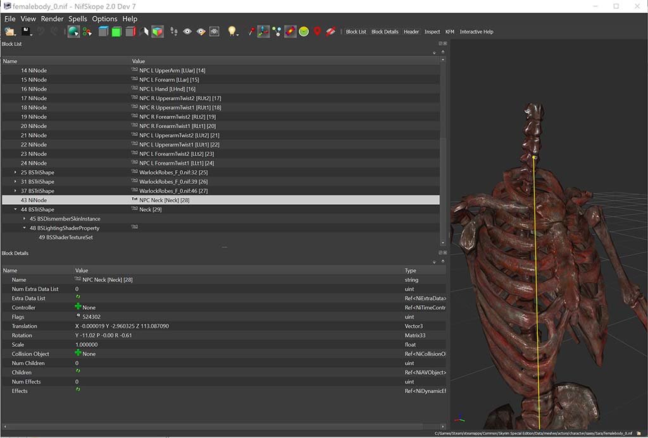Click the Translation value field
The width and height of the screenshot is (648, 438).
(x=239, y=326)
